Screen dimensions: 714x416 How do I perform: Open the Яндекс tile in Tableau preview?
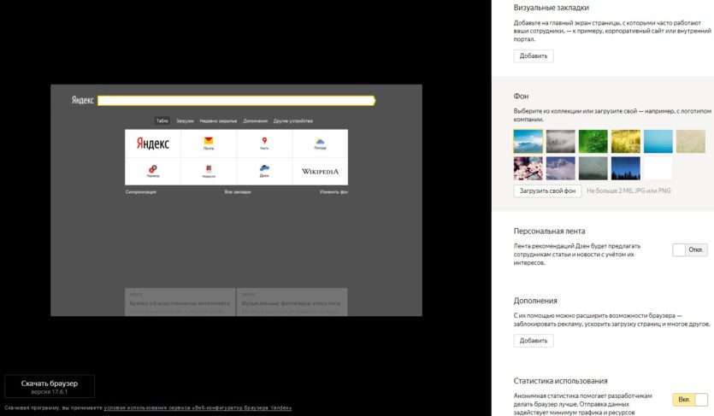[x=153, y=144]
